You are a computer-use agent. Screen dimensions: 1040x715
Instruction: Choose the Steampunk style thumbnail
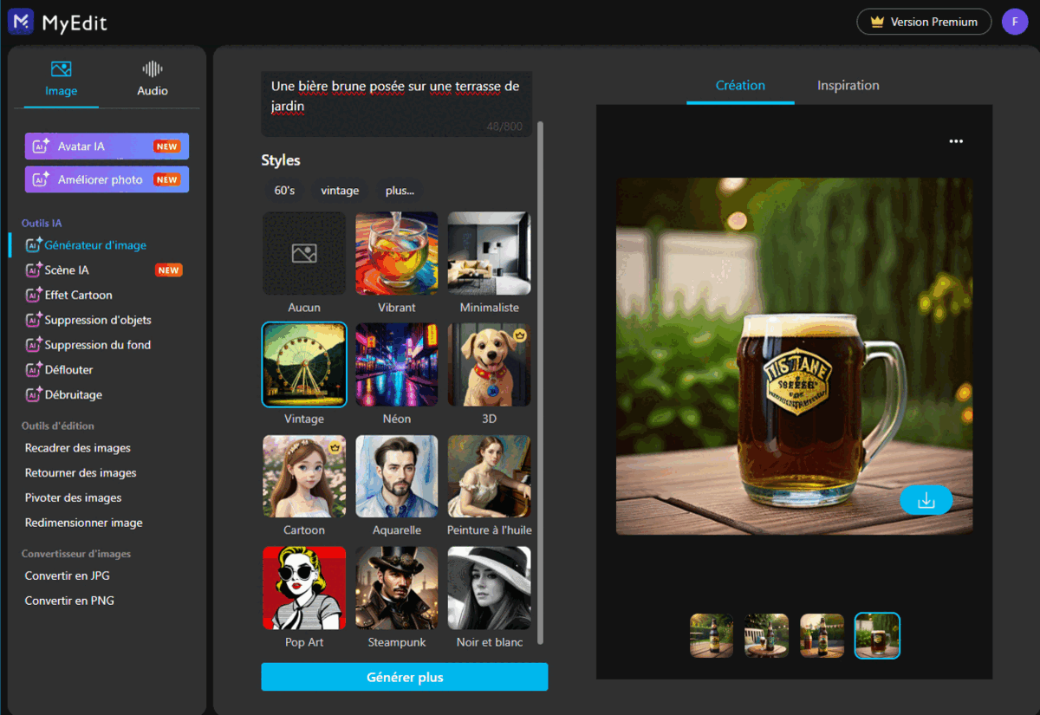[397, 588]
